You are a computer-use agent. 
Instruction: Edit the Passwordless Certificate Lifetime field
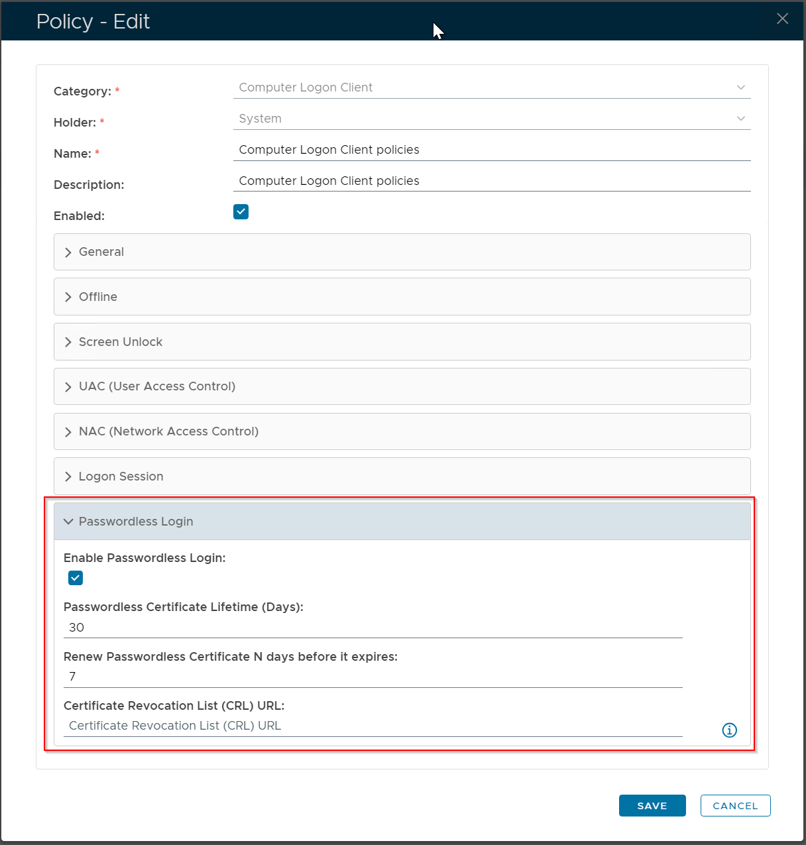pos(373,628)
